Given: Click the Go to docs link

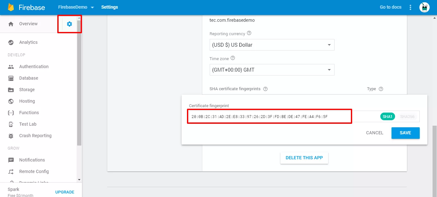Looking at the screenshot, I should [x=390, y=7].
